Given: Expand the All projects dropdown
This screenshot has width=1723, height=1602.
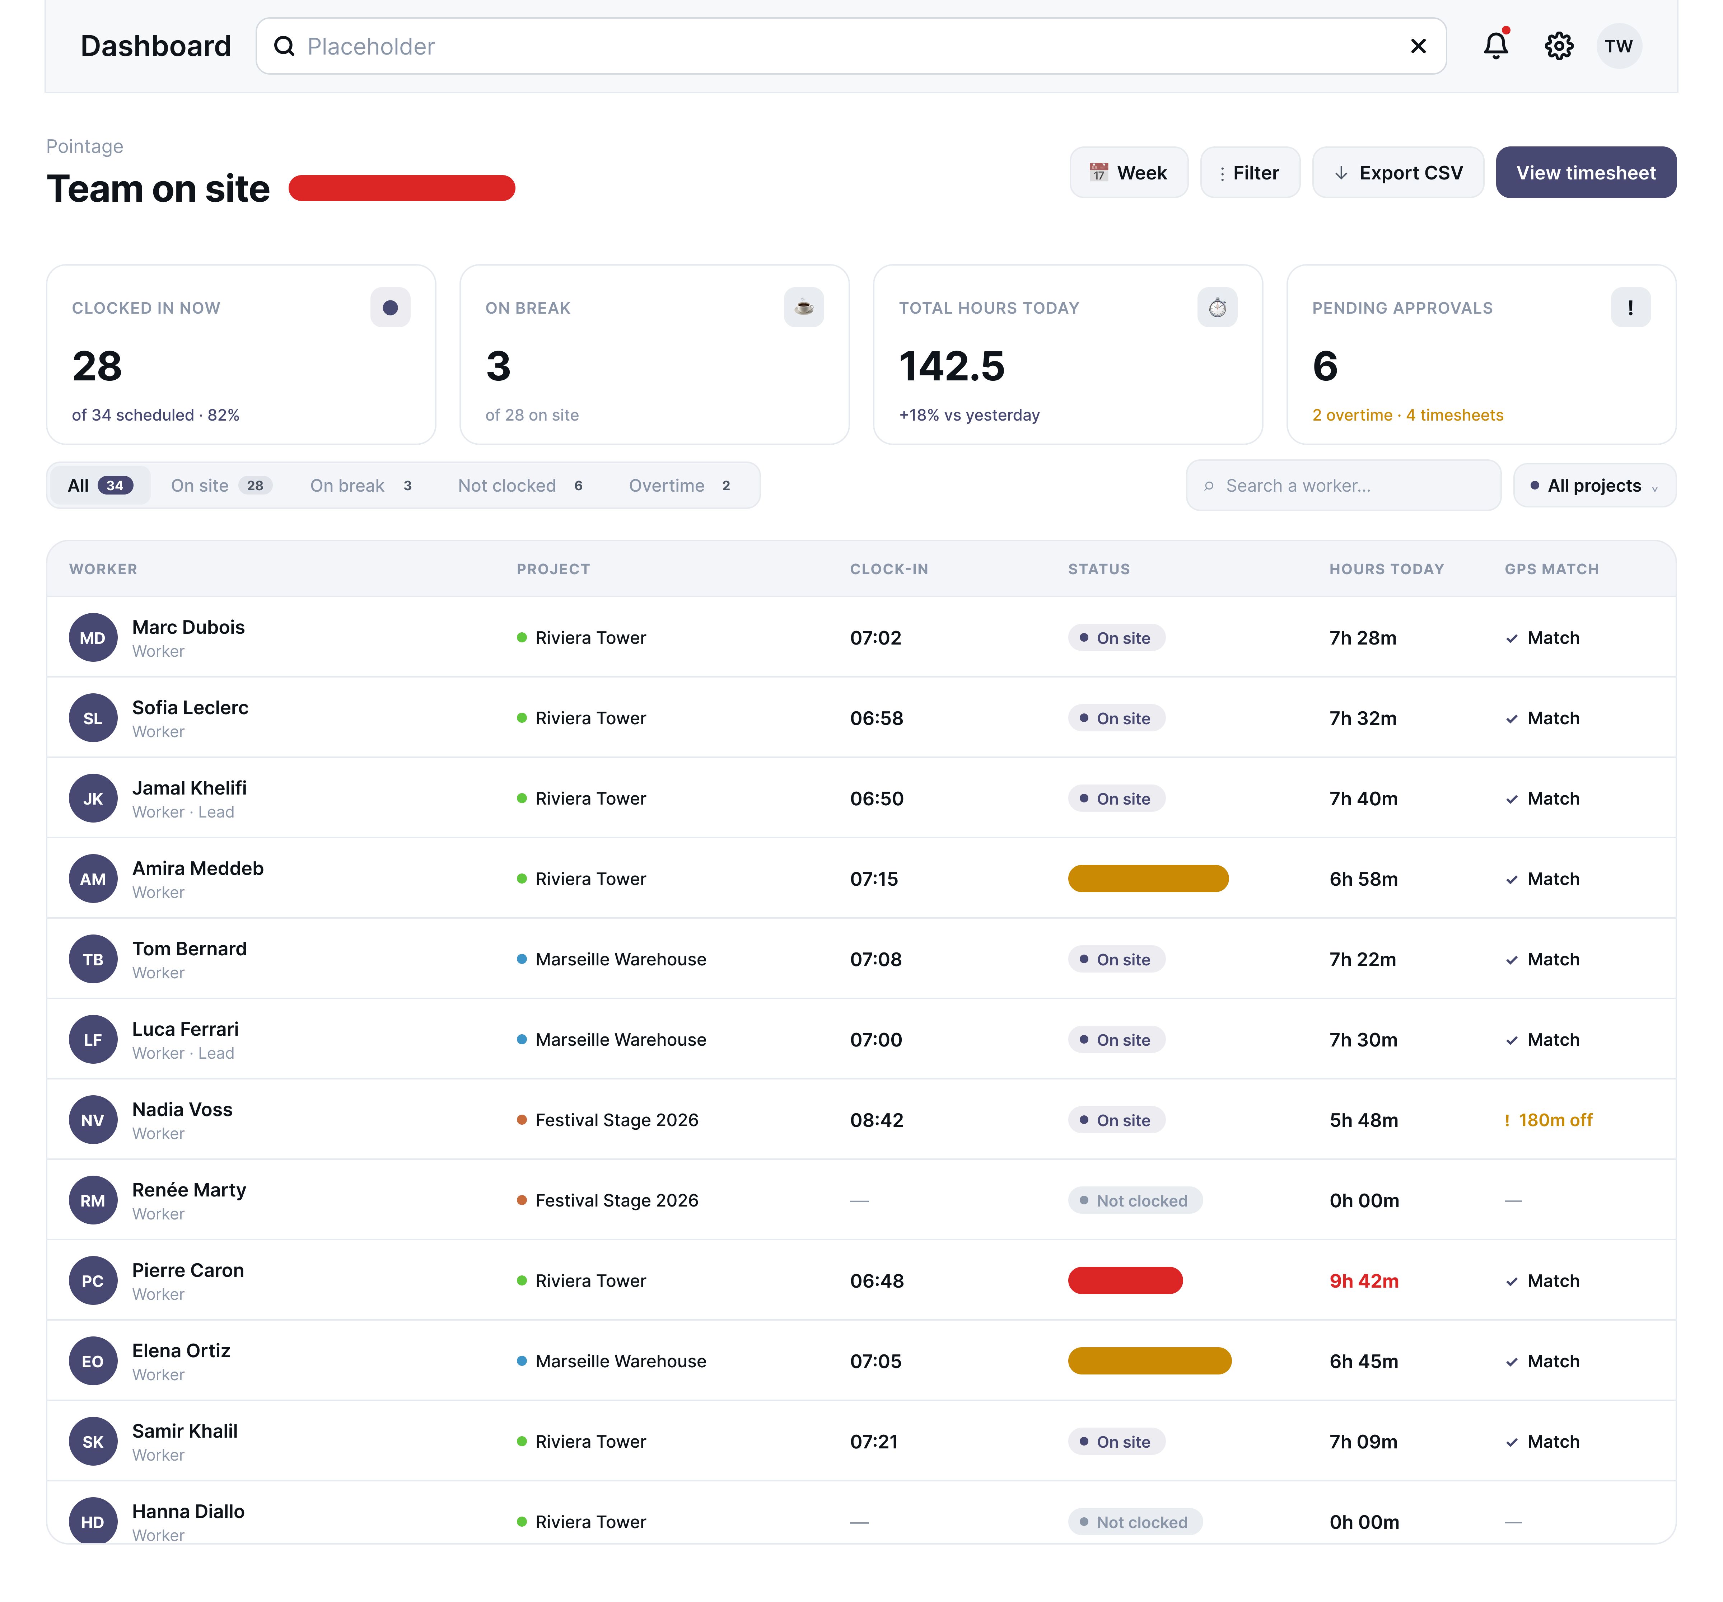Looking at the screenshot, I should [1594, 486].
